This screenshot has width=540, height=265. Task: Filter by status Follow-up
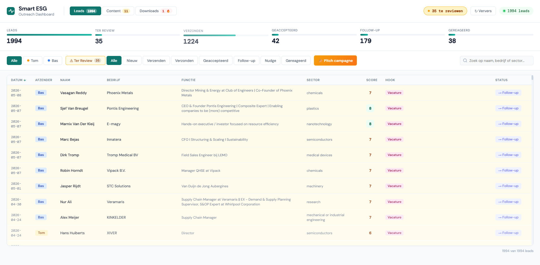(x=246, y=60)
